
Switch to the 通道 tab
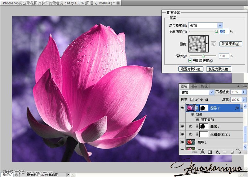coord(194,86)
